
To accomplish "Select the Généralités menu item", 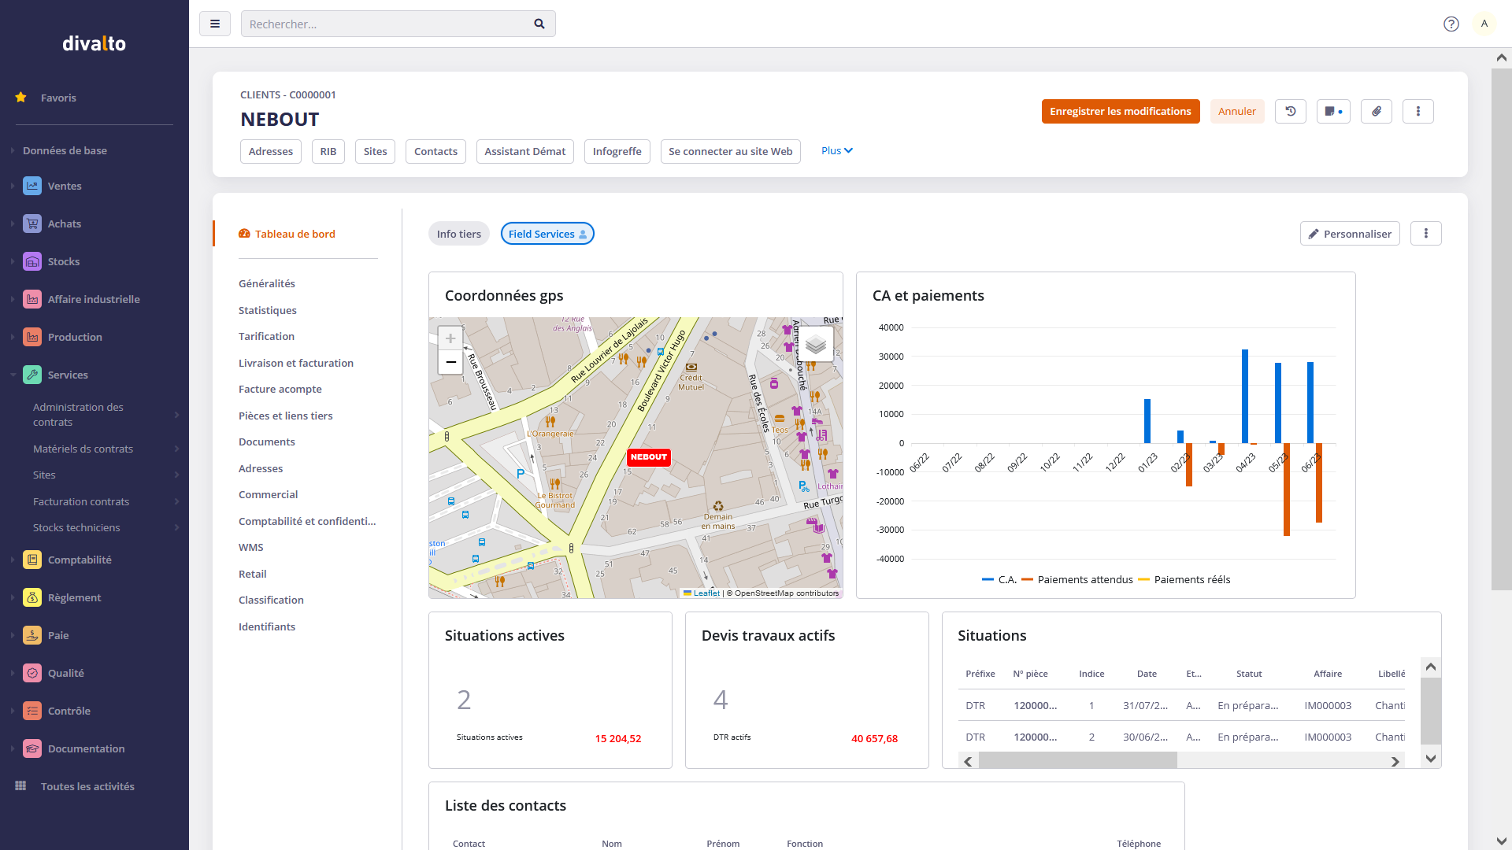I will [267, 283].
